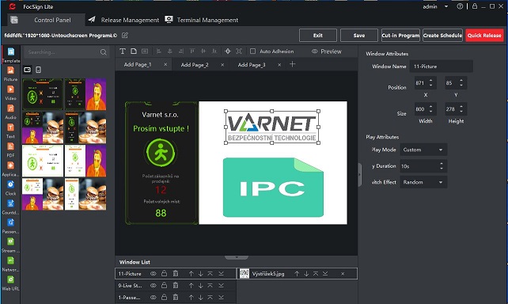Expand the Switch Effect Random dropdown
The image size is (508, 304).
(x=423, y=182)
